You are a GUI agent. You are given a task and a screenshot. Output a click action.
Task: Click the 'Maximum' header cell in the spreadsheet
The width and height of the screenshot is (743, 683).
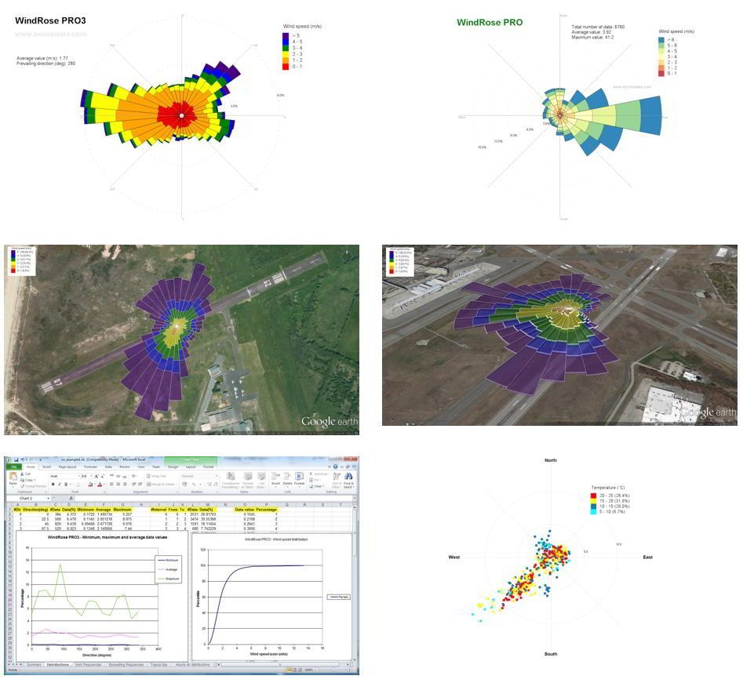point(122,510)
